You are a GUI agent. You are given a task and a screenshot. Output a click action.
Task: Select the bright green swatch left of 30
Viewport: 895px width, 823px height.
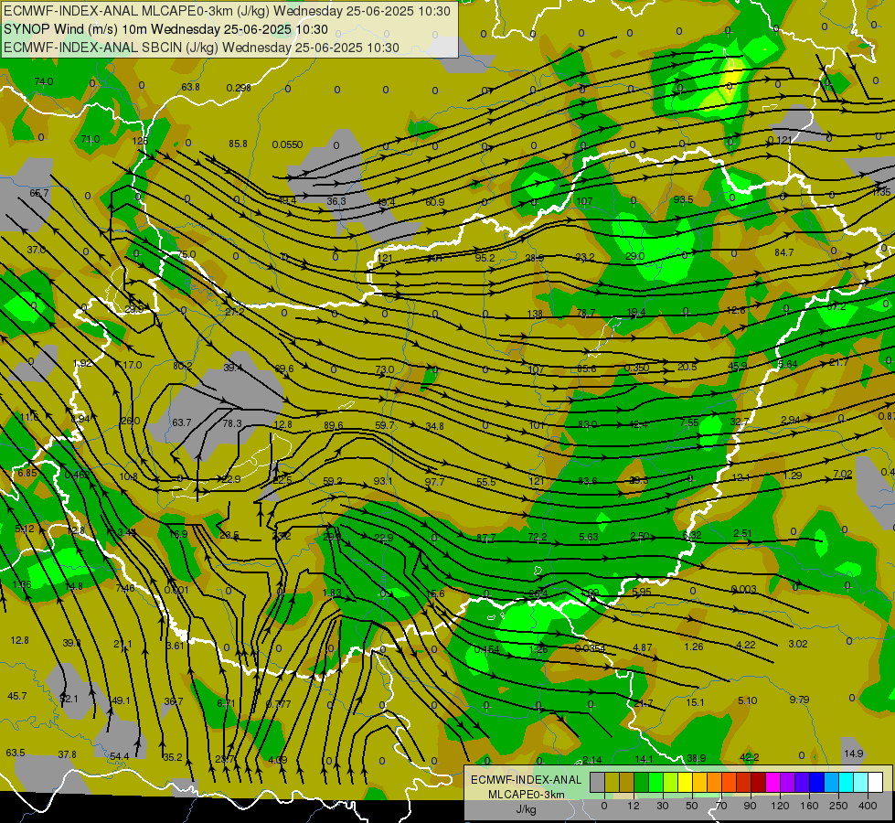coord(655,782)
